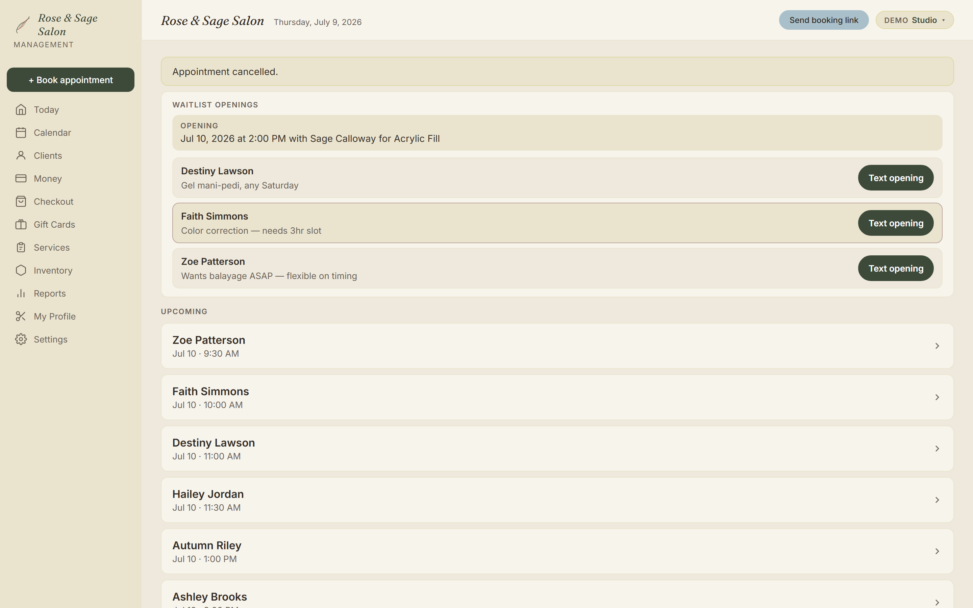973x608 pixels.
Task: Expand Zoe Patterson 9:30 AM appointment chevron
Action: click(x=937, y=346)
